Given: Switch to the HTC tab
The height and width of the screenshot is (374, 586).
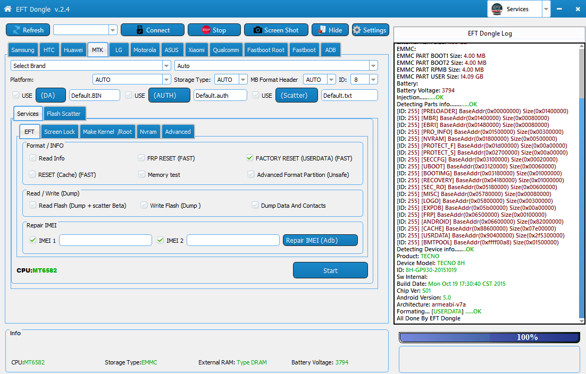Looking at the screenshot, I should tap(49, 49).
